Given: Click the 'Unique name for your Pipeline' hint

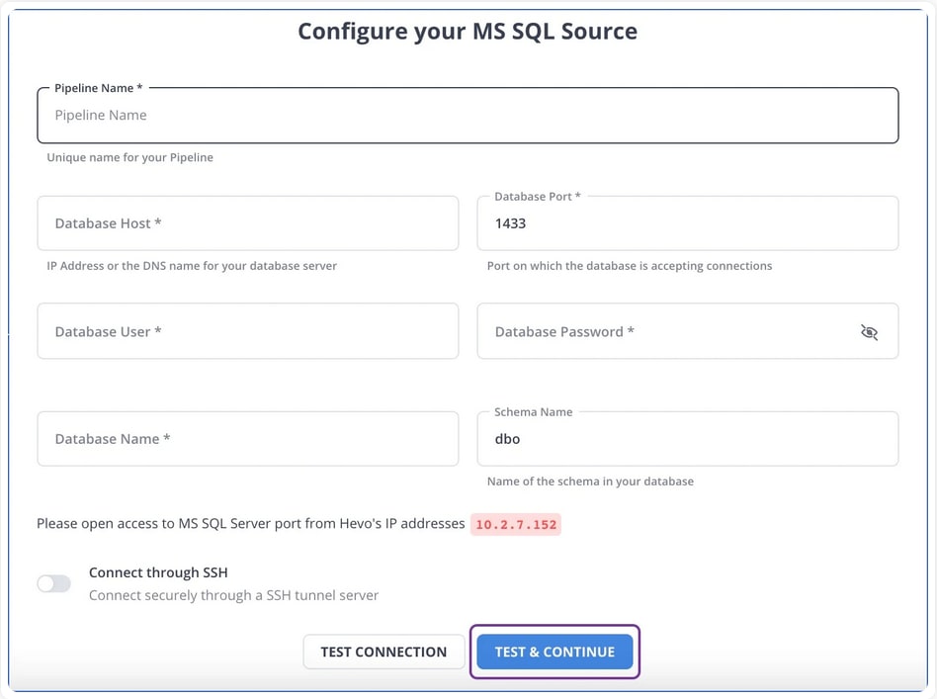Looking at the screenshot, I should (x=130, y=157).
